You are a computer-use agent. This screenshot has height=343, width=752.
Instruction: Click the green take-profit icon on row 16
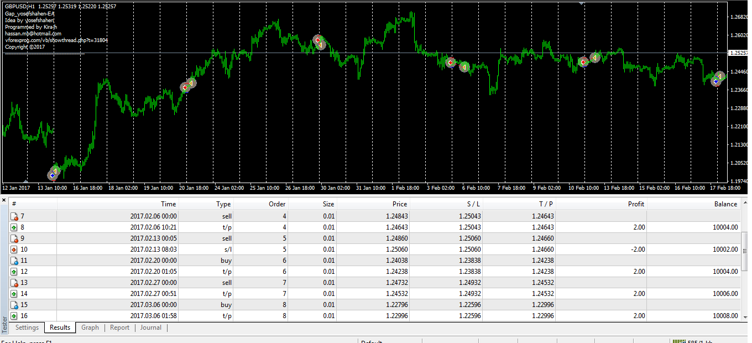coord(14,316)
